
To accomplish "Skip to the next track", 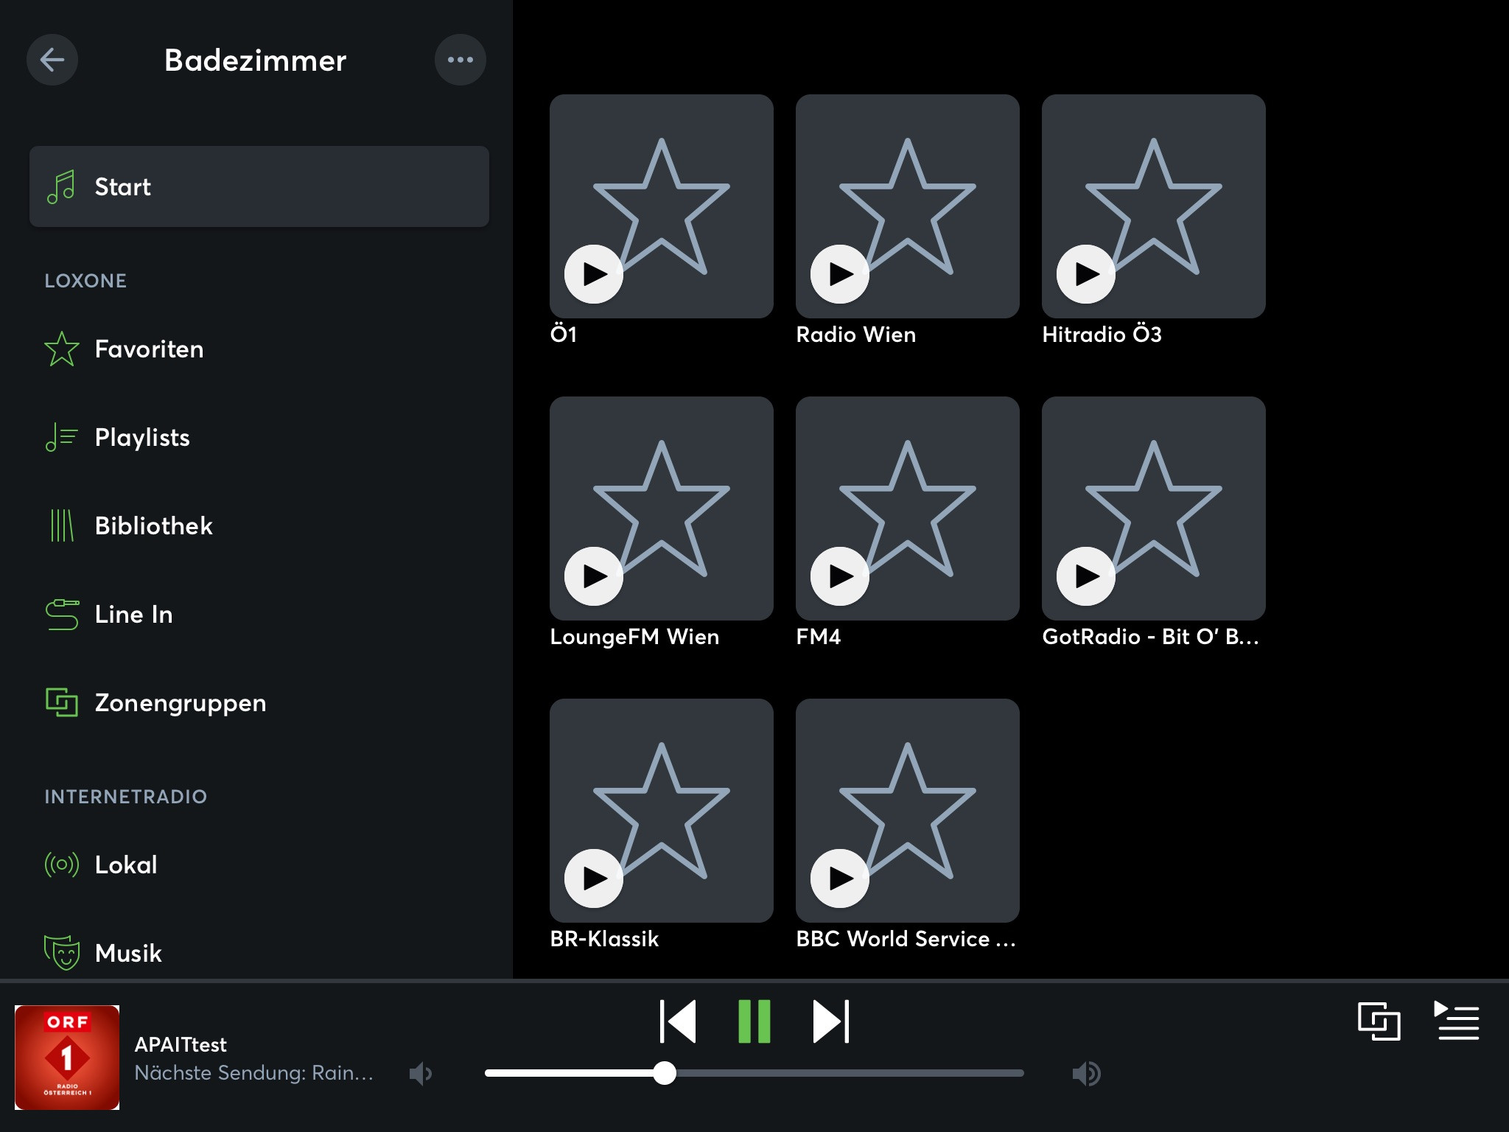I will (830, 1021).
